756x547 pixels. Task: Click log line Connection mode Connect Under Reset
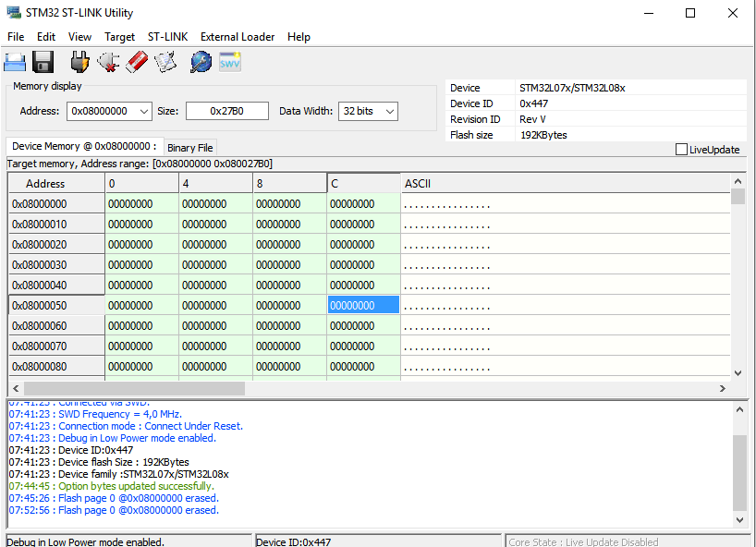tap(126, 426)
